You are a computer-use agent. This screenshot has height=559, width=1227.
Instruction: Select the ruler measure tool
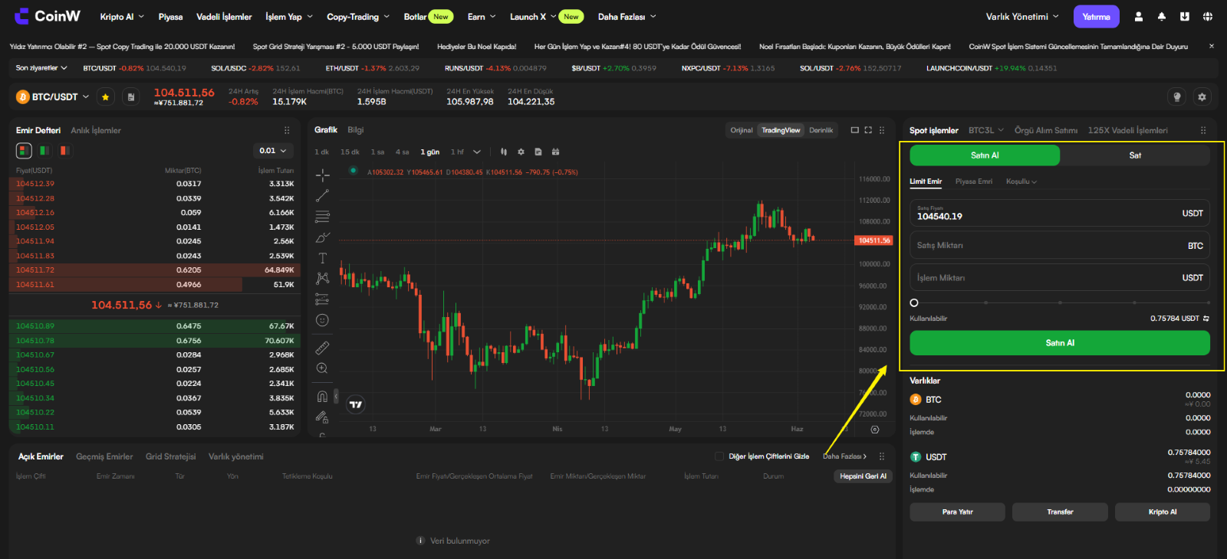(x=322, y=348)
